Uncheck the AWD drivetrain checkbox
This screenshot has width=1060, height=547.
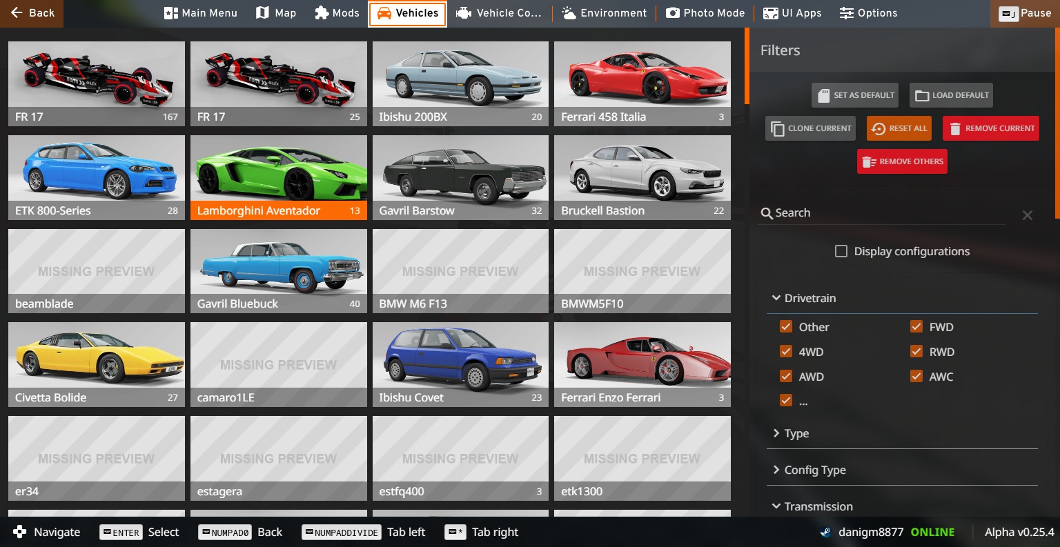click(786, 376)
